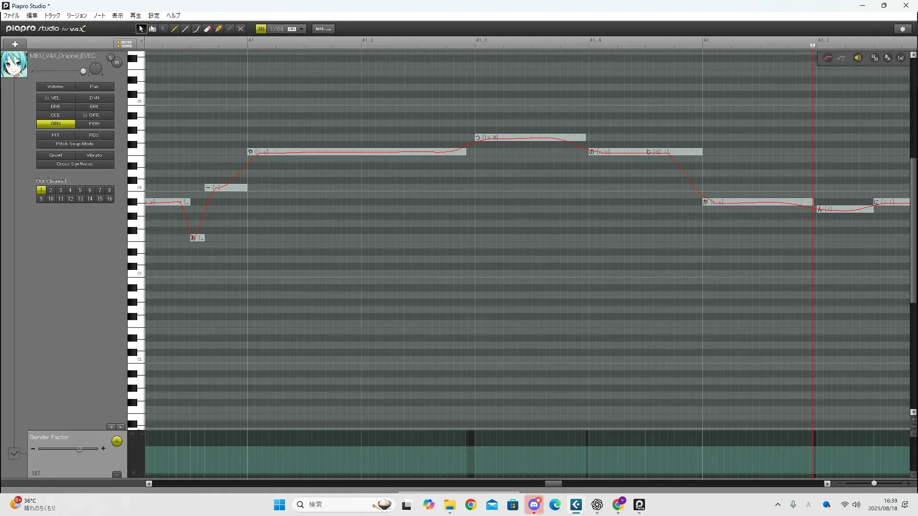Select the eraser tool
Image resolution: width=918 pixels, height=516 pixels.
point(208,29)
